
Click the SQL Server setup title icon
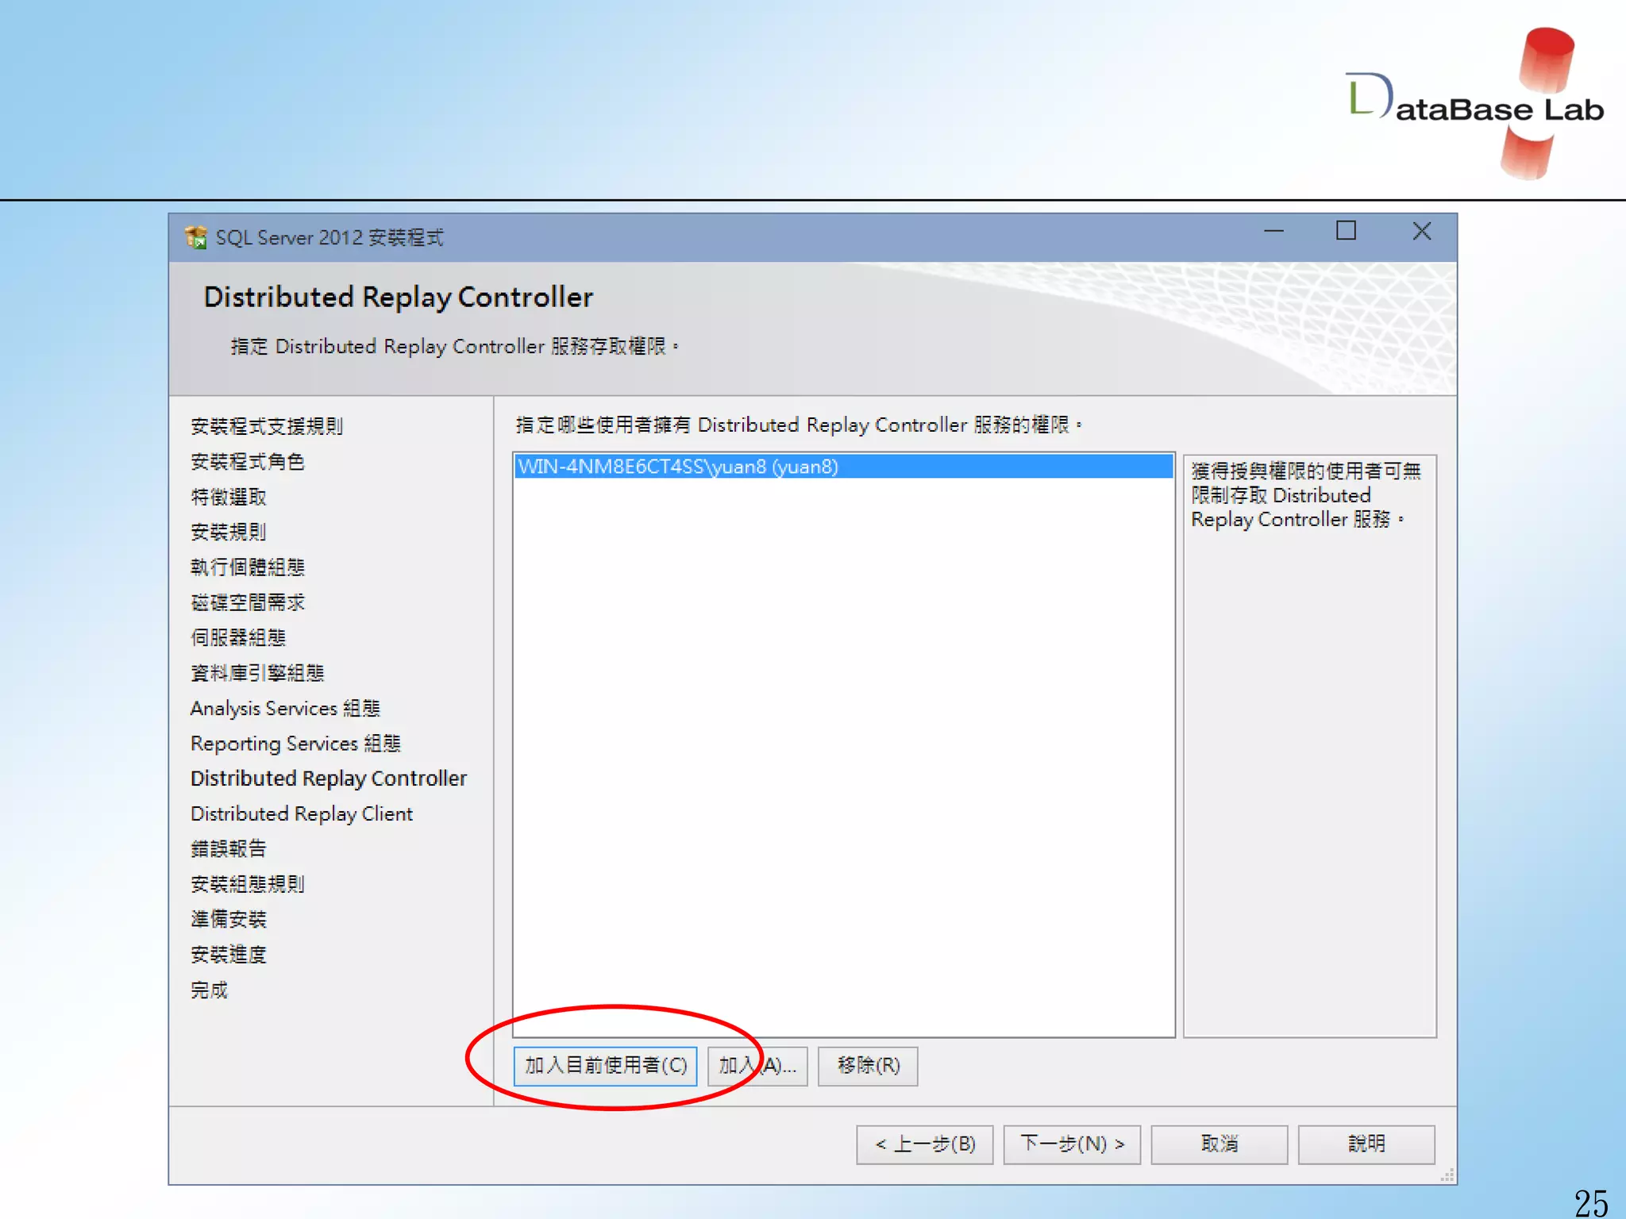coord(195,237)
